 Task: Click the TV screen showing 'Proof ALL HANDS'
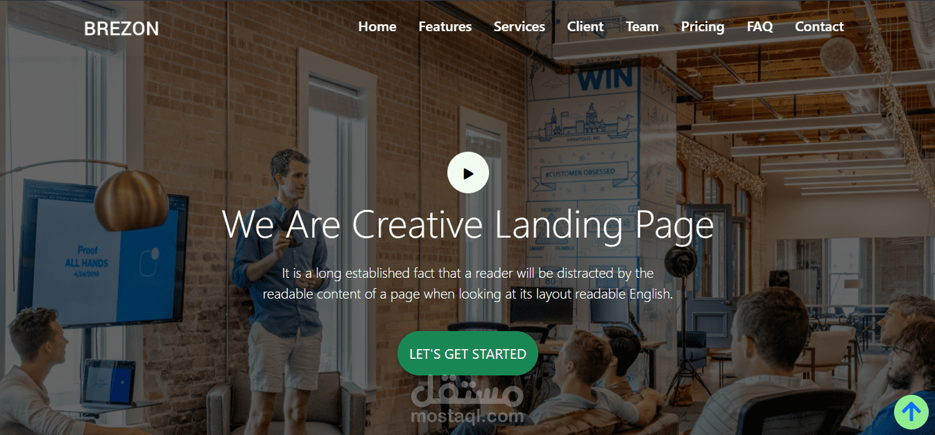pos(103,254)
